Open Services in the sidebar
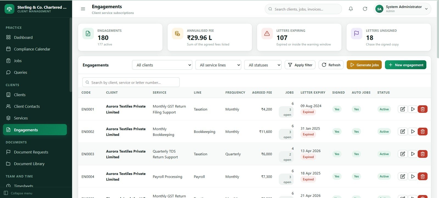This screenshot has width=439, height=198. tap(35, 118)
